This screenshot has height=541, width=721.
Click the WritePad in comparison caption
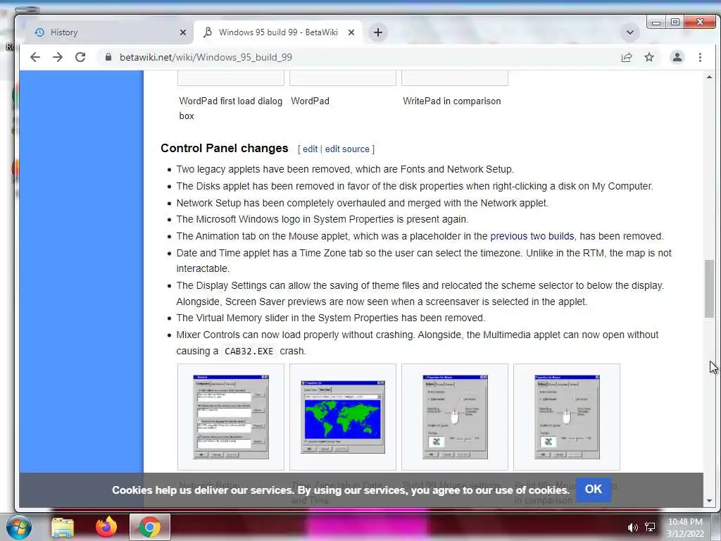coord(452,101)
